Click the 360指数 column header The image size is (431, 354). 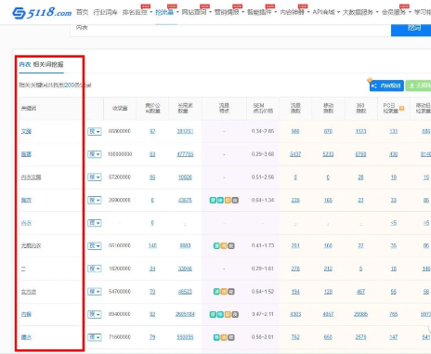(x=360, y=108)
